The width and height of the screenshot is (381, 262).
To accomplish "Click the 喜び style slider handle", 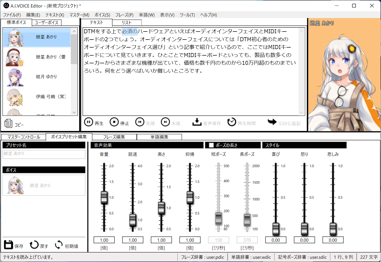I will pyautogui.click(x=276, y=229).
